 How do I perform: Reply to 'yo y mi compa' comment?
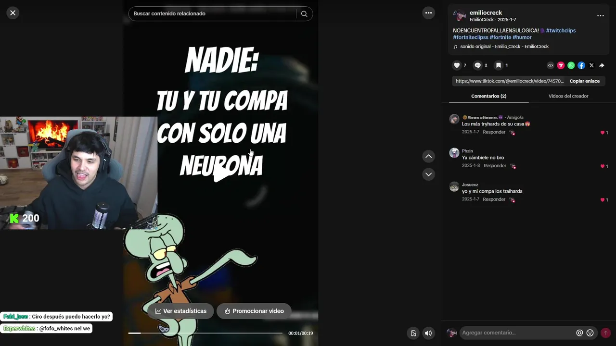pos(494,199)
